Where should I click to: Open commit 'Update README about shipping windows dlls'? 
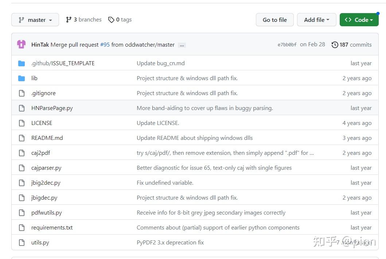[195, 138]
